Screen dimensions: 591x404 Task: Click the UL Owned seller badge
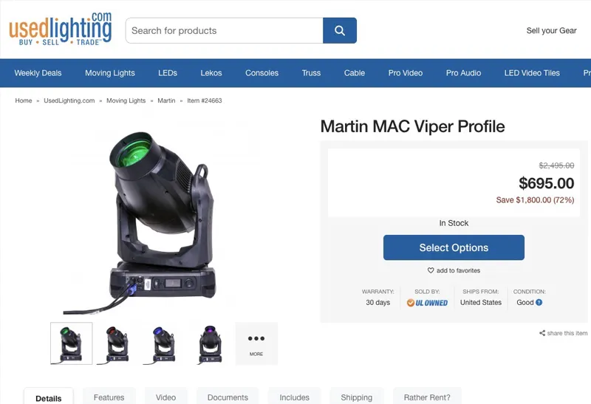pos(427,303)
